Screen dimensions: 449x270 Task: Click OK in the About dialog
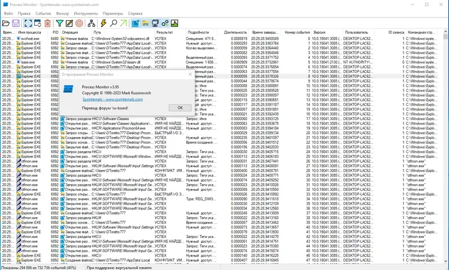click(x=180, y=108)
